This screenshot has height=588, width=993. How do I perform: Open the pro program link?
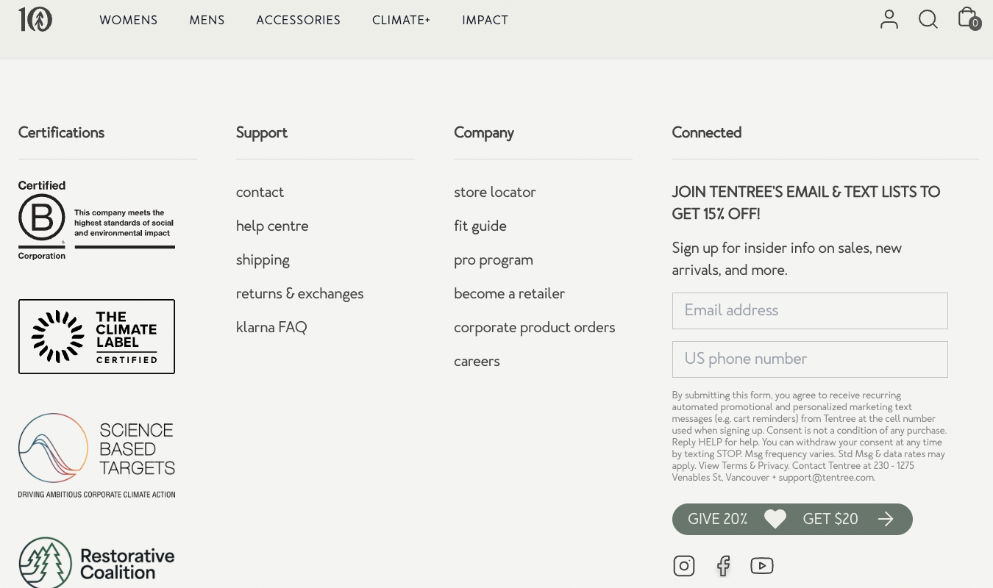494,260
